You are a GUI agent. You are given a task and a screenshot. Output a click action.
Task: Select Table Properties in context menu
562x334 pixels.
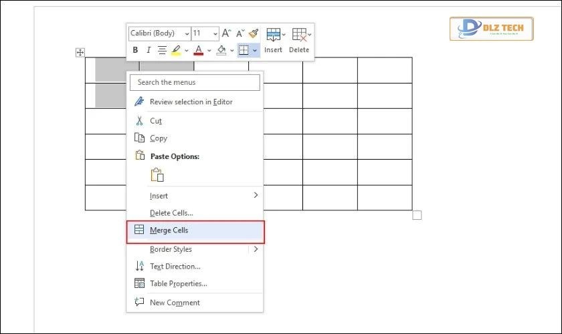[178, 283]
